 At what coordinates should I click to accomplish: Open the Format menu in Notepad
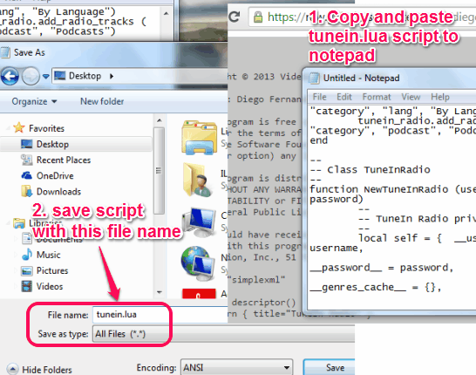coord(377,97)
